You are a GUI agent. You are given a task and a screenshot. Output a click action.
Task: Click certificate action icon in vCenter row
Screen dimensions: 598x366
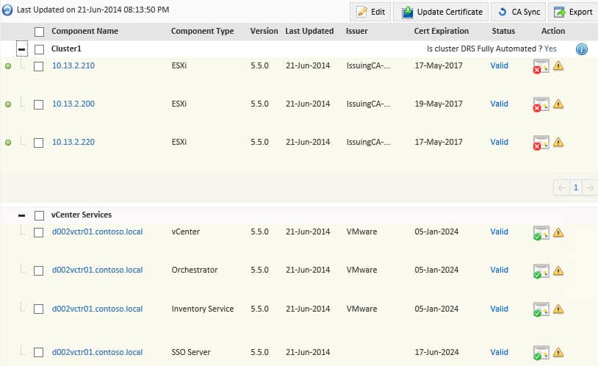point(541,233)
